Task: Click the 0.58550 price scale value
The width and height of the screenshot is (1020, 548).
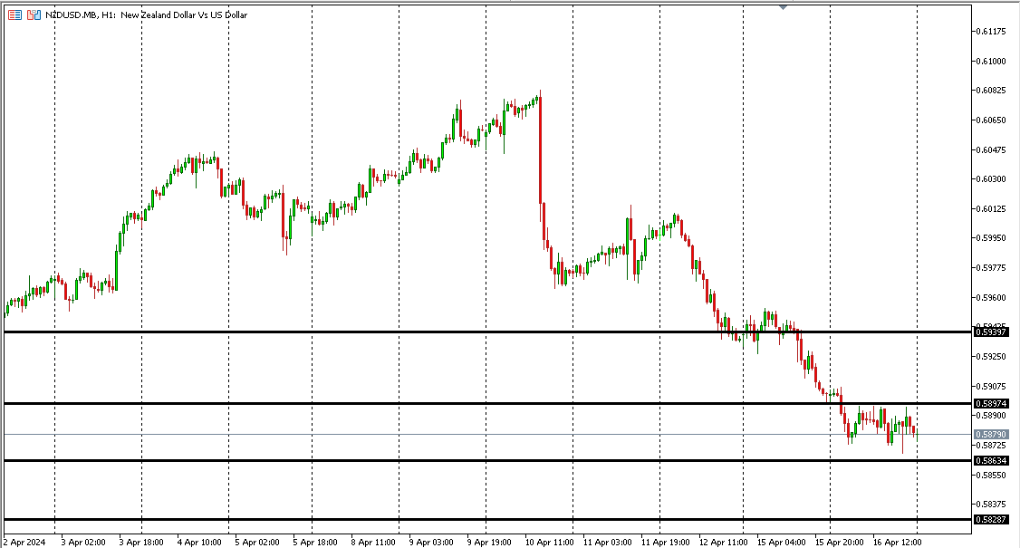Action: [991, 476]
